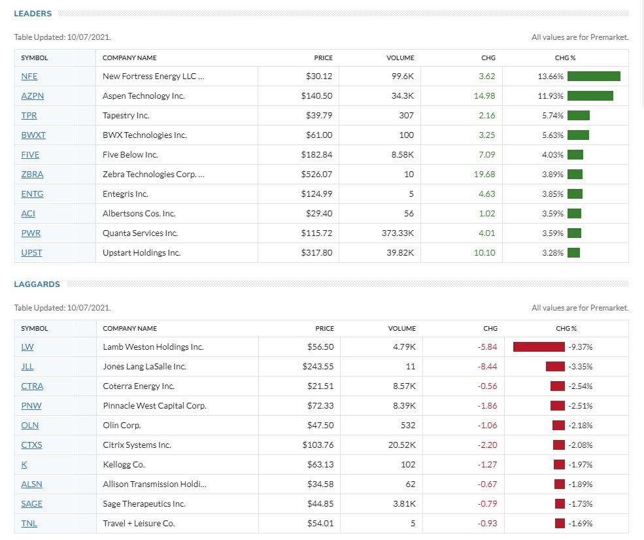Select the Tapestry Inc. company name

pyautogui.click(x=126, y=116)
